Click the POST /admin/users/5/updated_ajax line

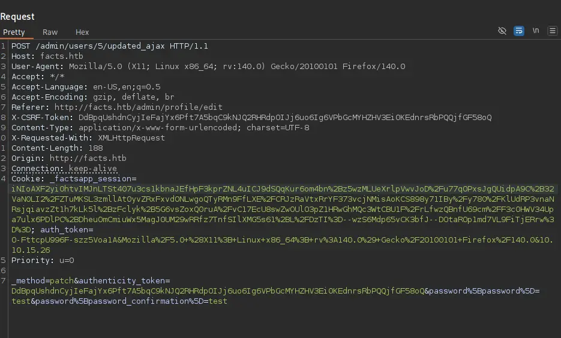109,46
